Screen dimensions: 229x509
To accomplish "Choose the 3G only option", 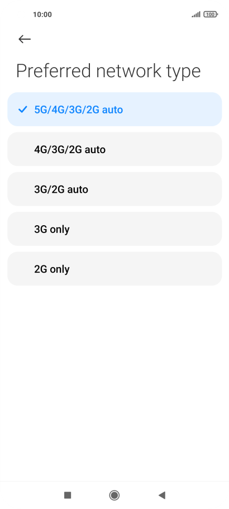I will [x=115, y=229].
